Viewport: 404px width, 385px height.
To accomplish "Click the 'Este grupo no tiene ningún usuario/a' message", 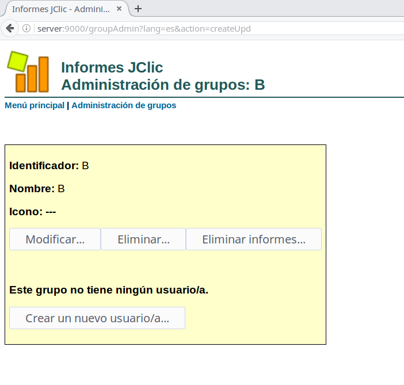I will point(109,289).
